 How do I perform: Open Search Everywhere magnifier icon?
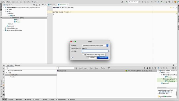pos(173,2)
